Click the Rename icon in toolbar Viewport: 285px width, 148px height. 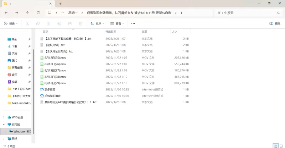coord(59,24)
